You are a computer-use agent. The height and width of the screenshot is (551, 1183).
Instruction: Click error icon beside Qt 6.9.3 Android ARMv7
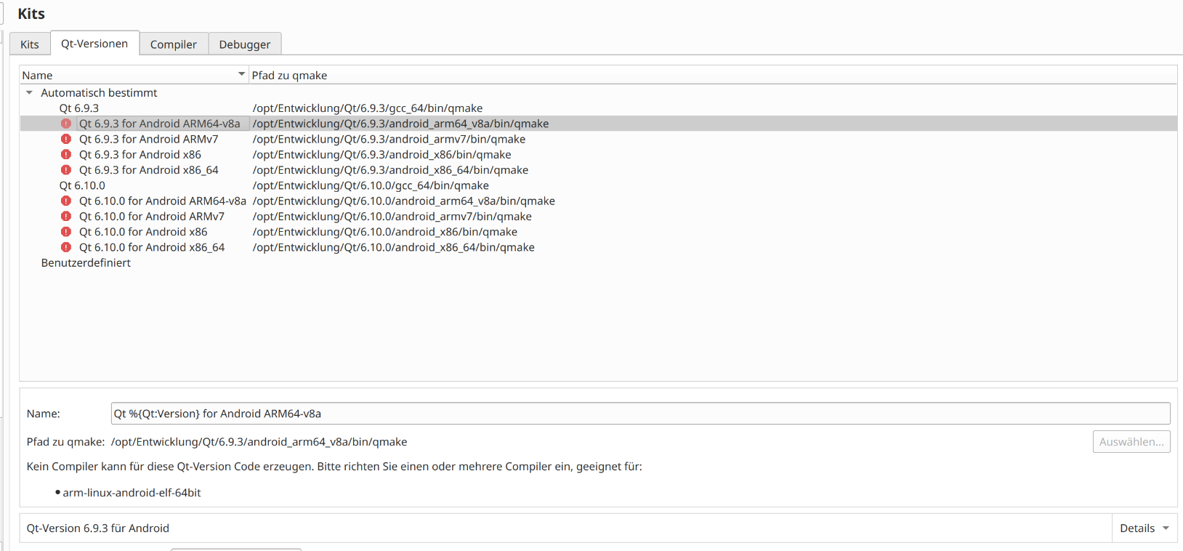[66, 139]
